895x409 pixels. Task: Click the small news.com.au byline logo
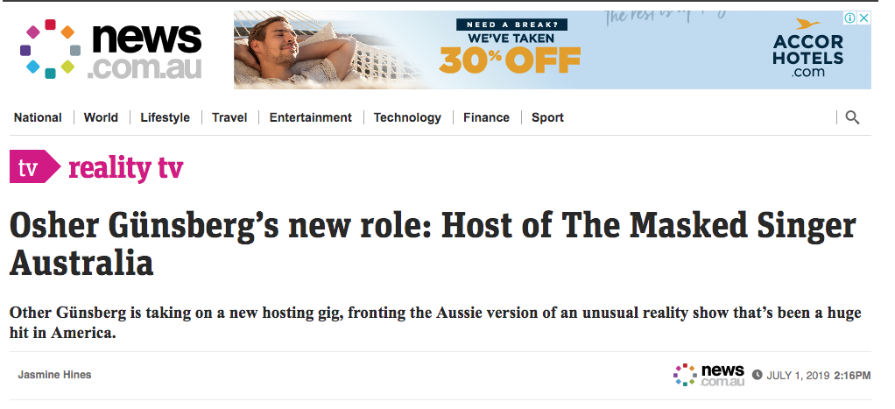[709, 376]
